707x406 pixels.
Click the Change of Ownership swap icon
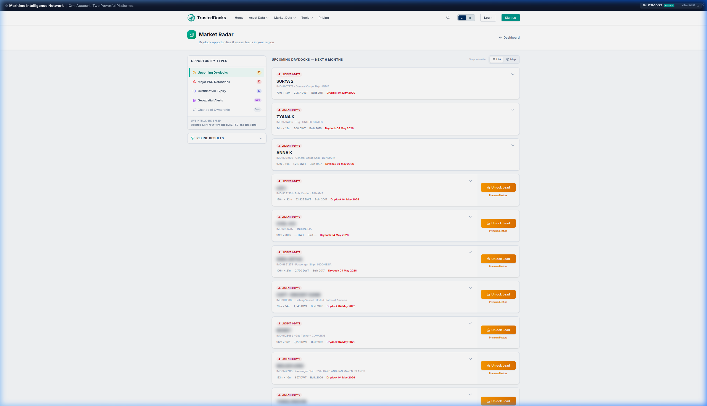click(x=194, y=110)
